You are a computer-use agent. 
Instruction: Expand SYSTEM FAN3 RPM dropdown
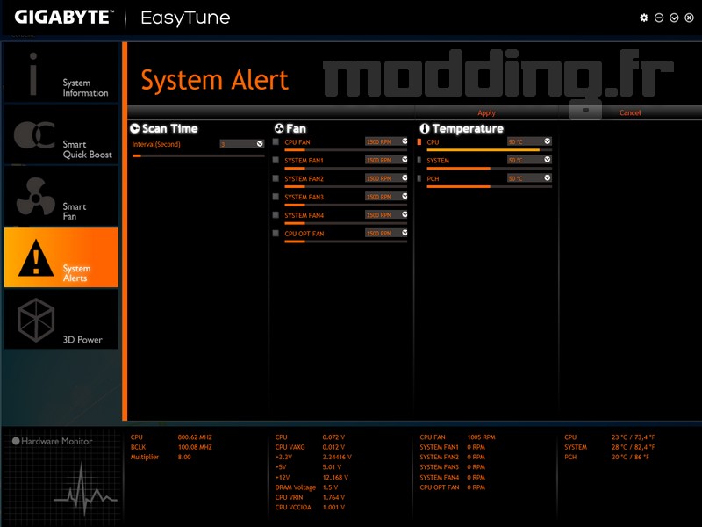(x=386, y=197)
